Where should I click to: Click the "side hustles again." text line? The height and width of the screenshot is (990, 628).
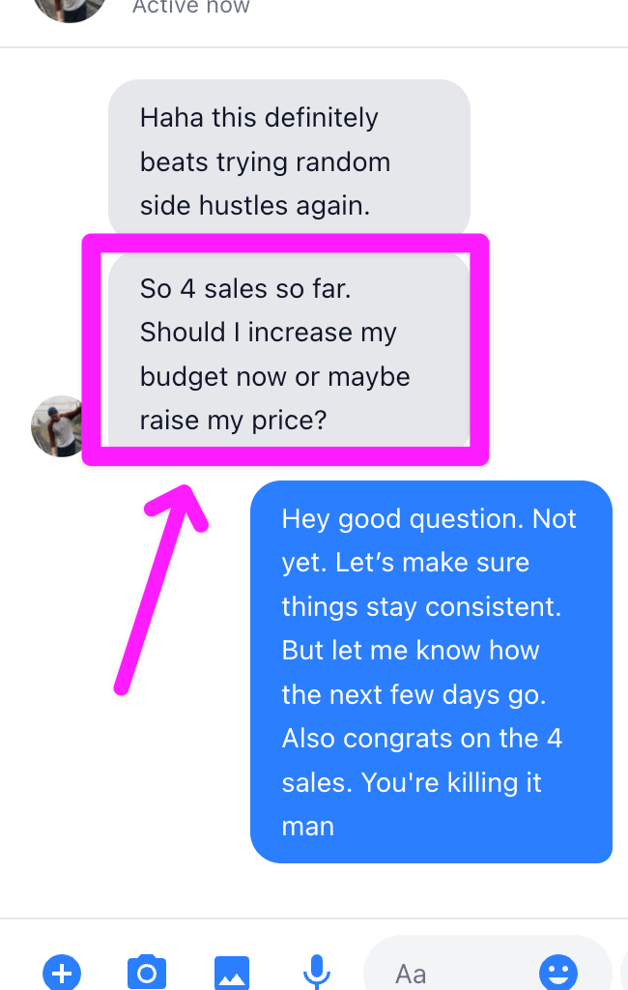pyautogui.click(x=254, y=205)
